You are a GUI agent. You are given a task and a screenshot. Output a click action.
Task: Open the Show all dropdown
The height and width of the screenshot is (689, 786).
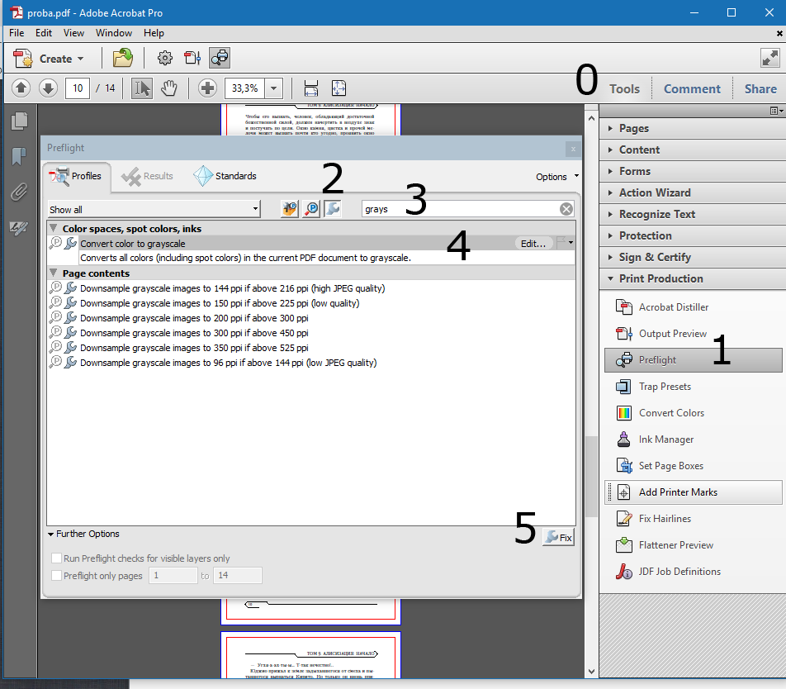tap(154, 210)
